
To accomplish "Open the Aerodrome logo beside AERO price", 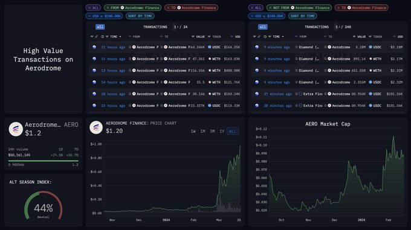I will (x=16, y=129).
